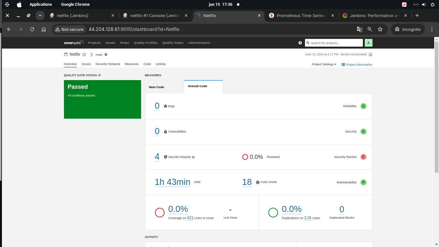Open the 421 lines to cover link
439x247 pixels.
190,218
